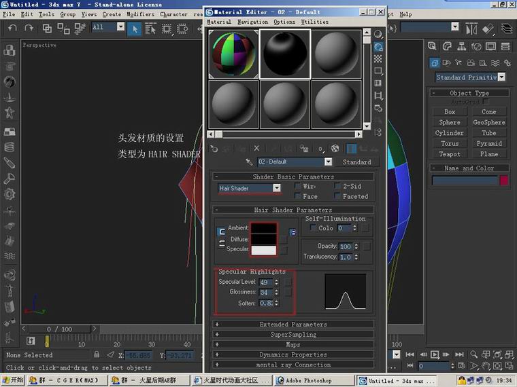This screenshot has width=517, height=387.
Task: Enable the Faceted checkbox
Action: click(337, 196)
